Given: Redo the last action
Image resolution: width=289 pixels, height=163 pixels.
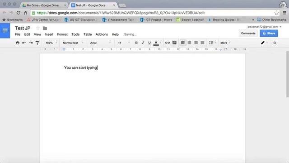Looking at the screenshot, I should point(31,43).
